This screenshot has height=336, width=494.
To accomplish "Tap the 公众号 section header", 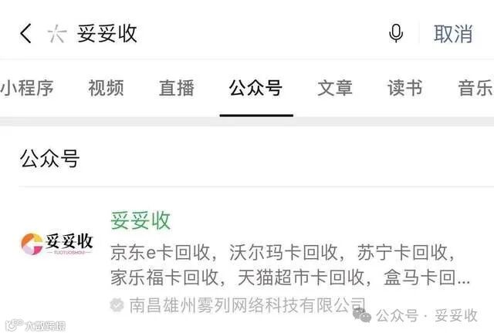I will click(49, 159).
